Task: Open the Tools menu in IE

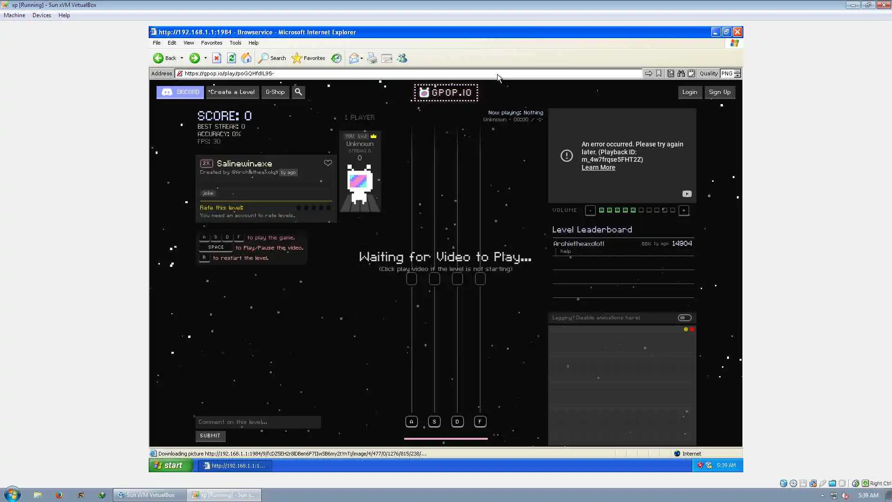Action: point(235,43)
